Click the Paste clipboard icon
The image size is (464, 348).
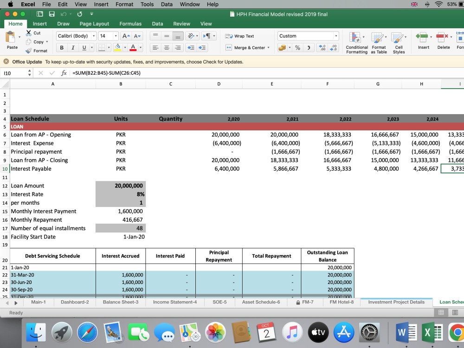pos(10,37)
